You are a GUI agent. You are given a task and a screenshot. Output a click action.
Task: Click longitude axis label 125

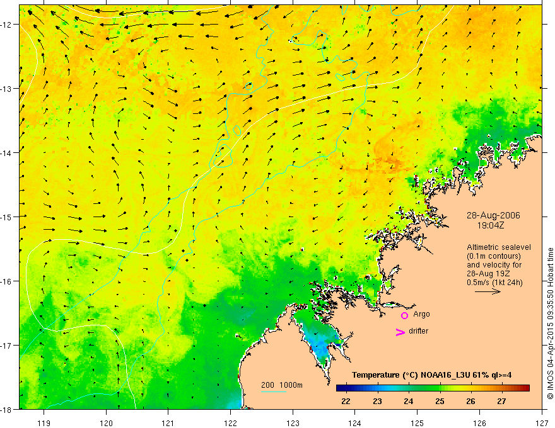(418, 423)
